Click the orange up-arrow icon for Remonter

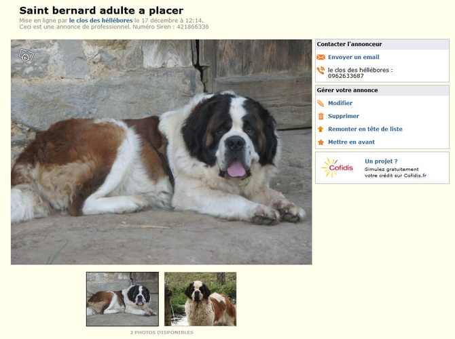pos(321,129)
